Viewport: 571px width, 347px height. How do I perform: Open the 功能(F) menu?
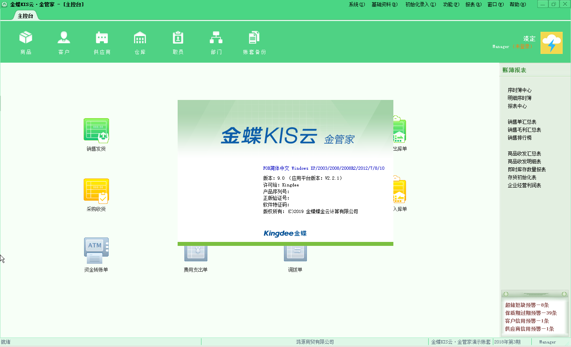coord(451,4)
